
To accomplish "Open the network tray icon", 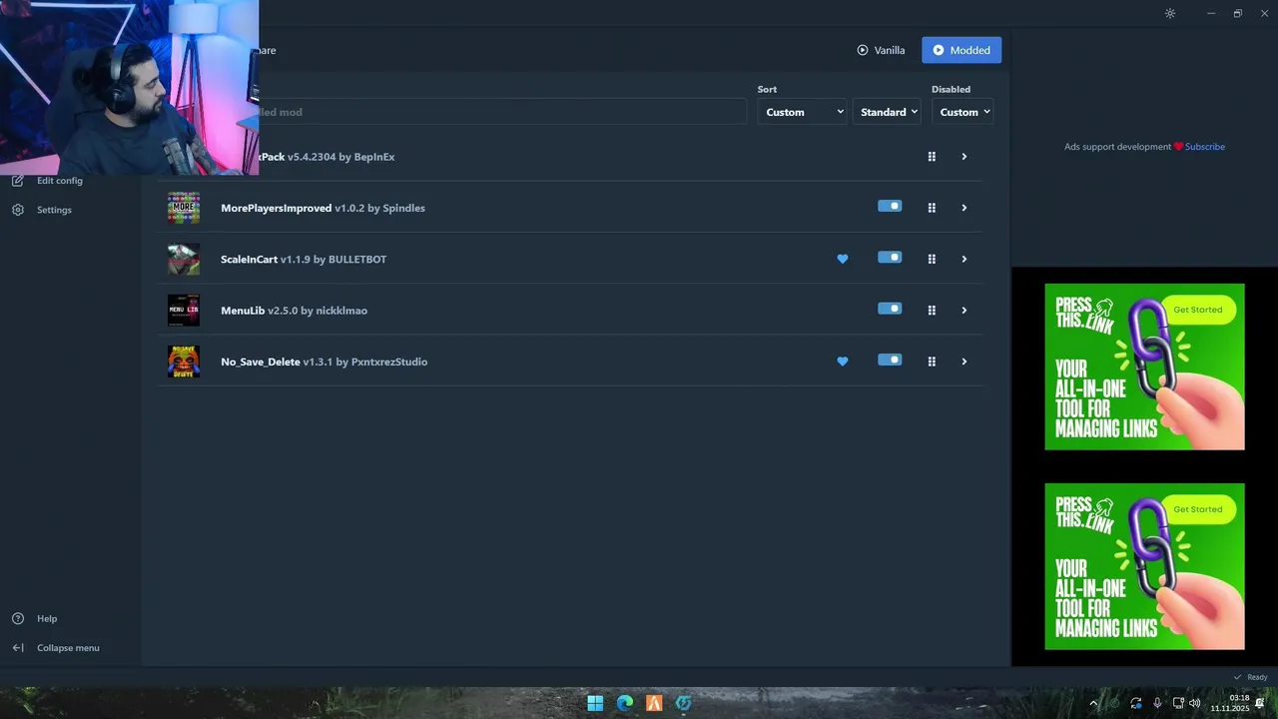I will [1178, 703].
